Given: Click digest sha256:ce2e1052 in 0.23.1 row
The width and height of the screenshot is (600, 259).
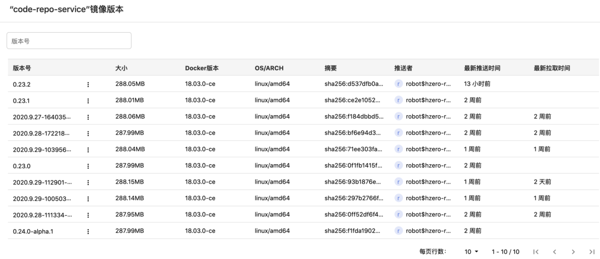Looking at the screenshot, I should (353, 100).
